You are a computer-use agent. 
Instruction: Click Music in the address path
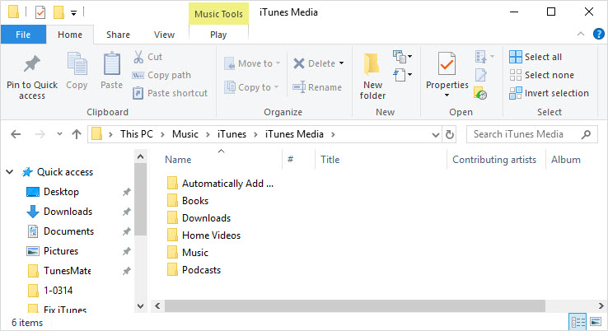(185, 134)
